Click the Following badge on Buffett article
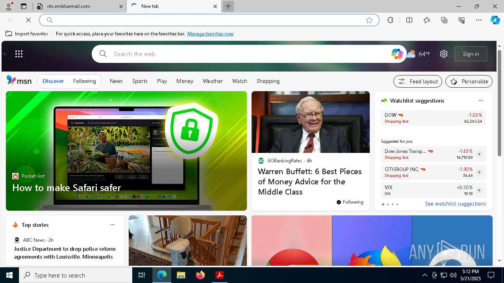This screenshot has width=504, height=283. click(350, 202)
